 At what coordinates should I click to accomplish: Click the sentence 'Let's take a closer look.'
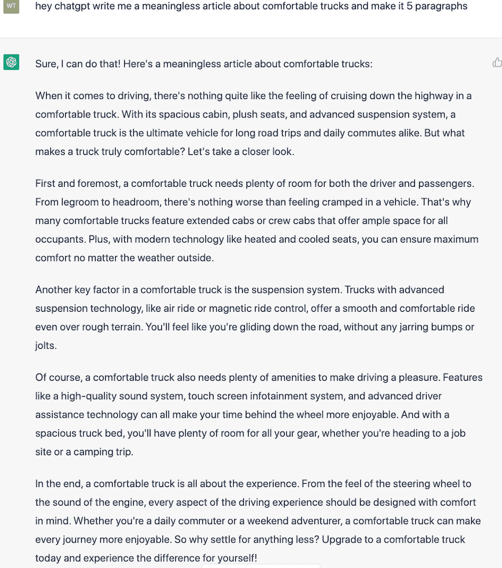[241, 152]
